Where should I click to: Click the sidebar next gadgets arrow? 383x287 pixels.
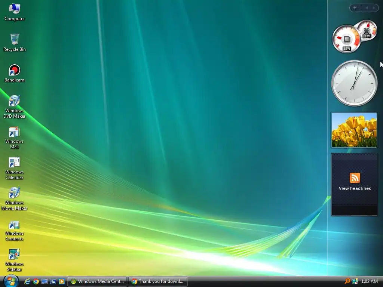pos(374,8)
